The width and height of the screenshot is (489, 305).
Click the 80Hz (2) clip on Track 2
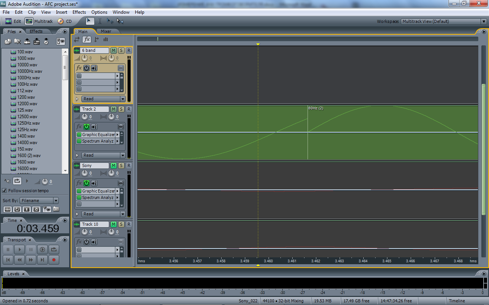tap(392, 132)
